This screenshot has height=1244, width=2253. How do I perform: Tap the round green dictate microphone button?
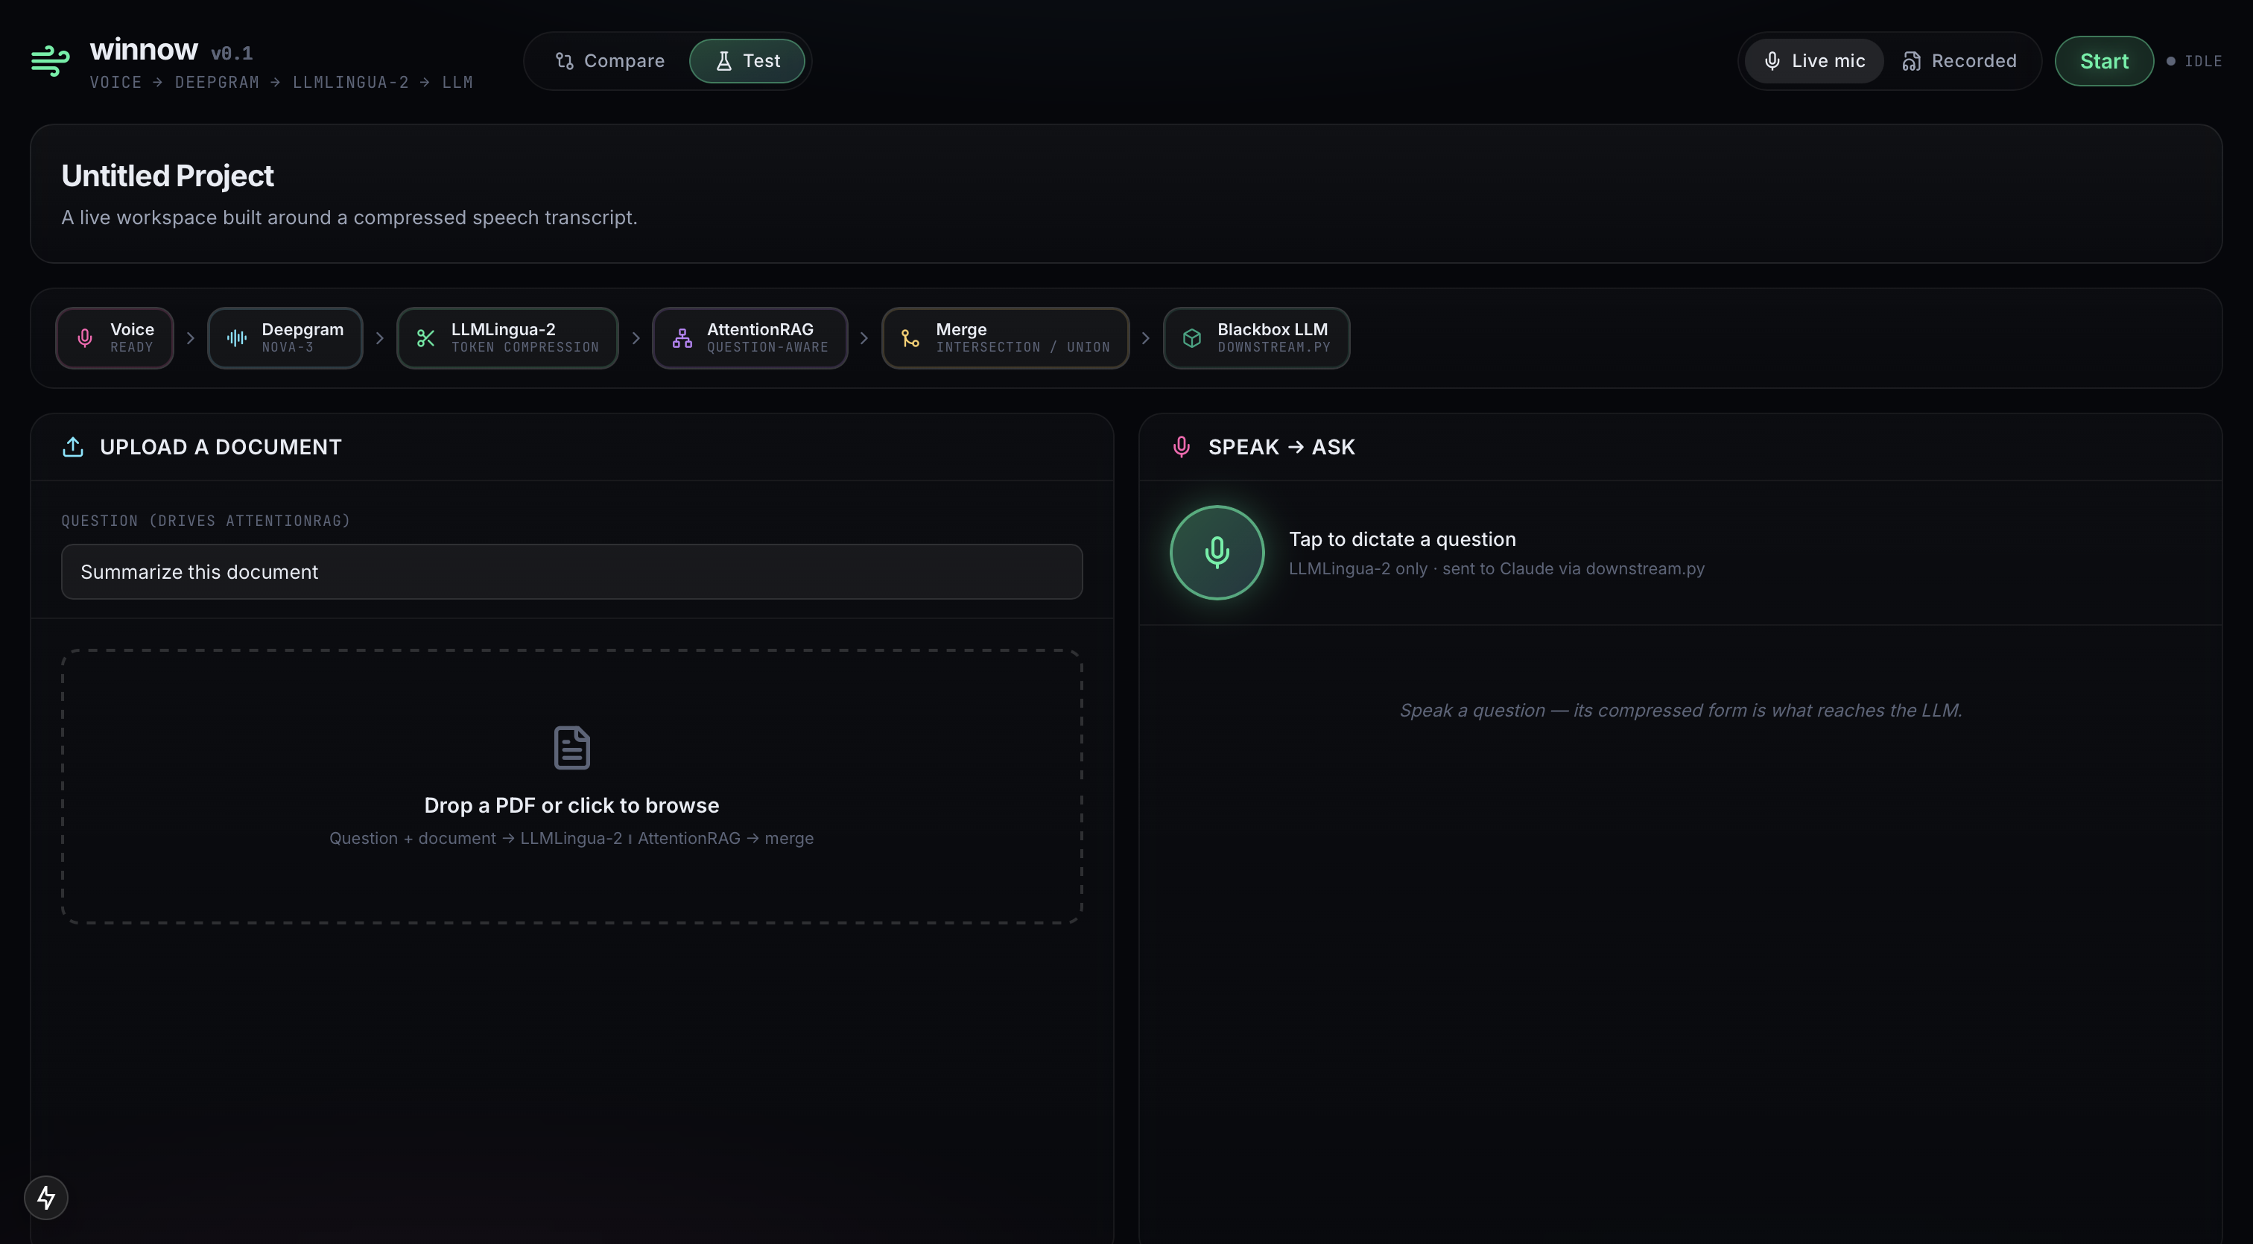pyautogui.click(x=1217, y=553)
